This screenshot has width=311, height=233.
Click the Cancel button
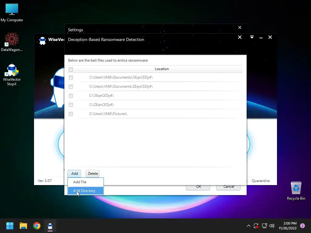(x=228, y=187)
